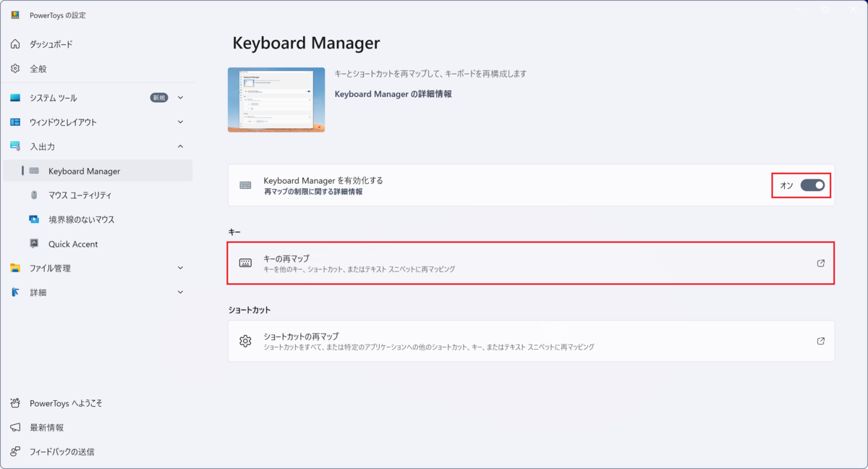The height and width of the screenshot is (469, 868).
Task: Click the PowerToys title bar app icon
Action: (15, 15)
